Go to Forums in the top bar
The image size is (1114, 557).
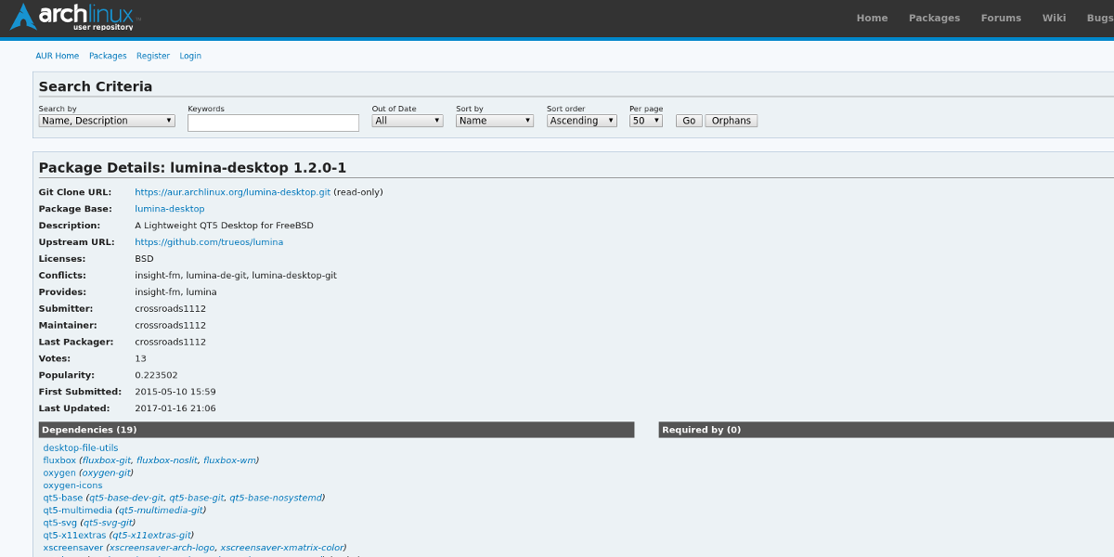coord(1001,18)
